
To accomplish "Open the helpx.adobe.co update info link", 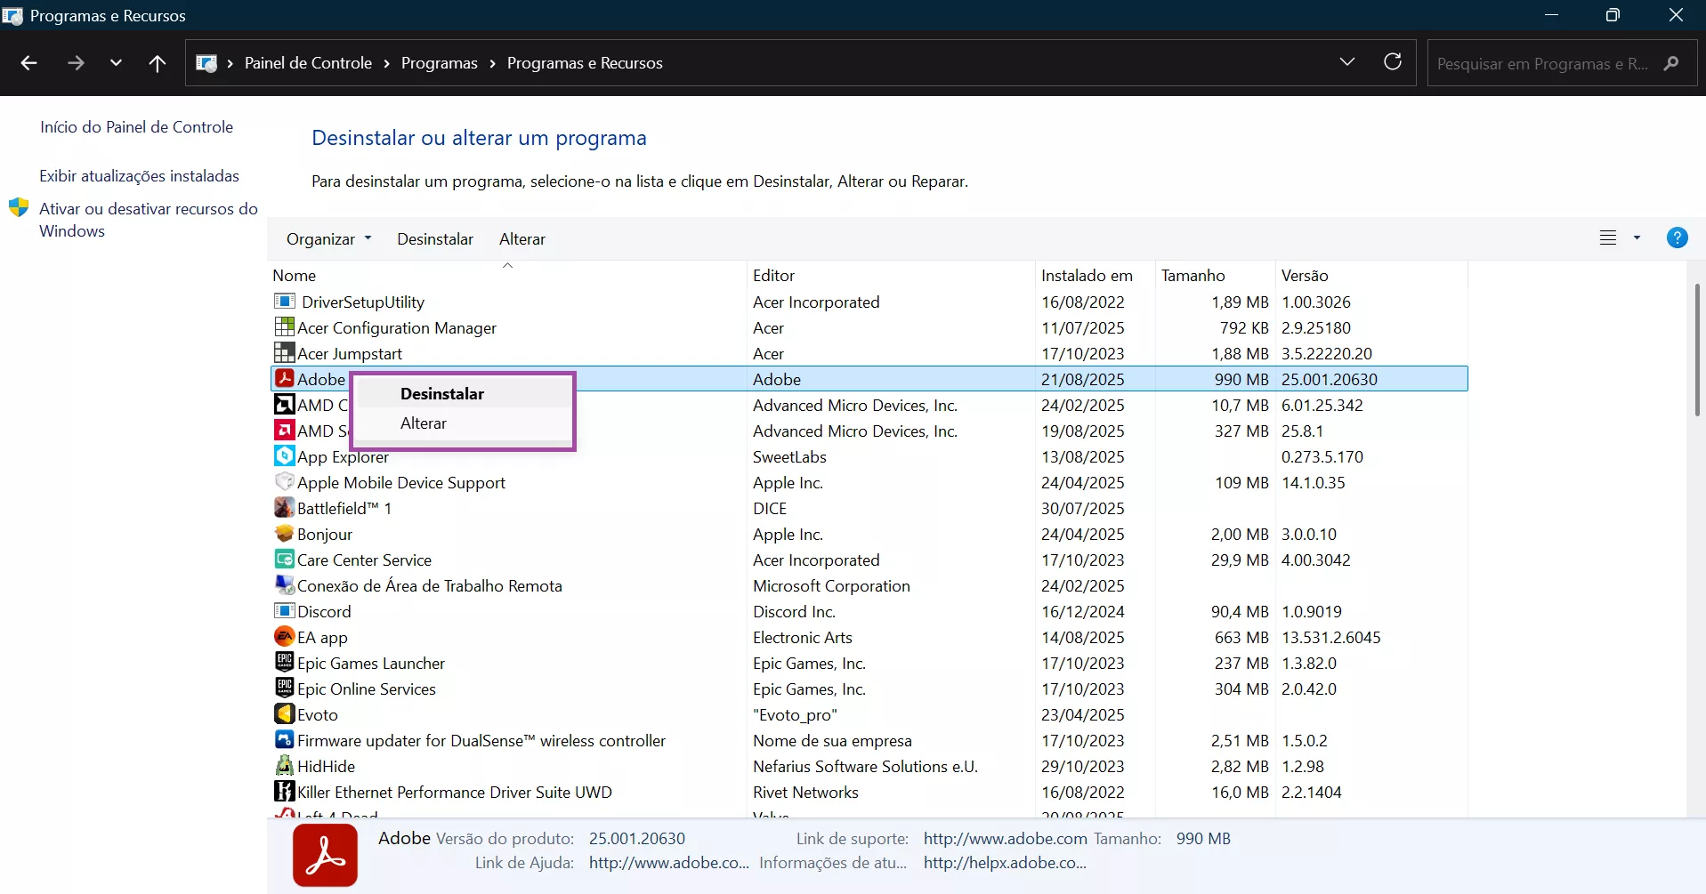I will [1005, 863].
